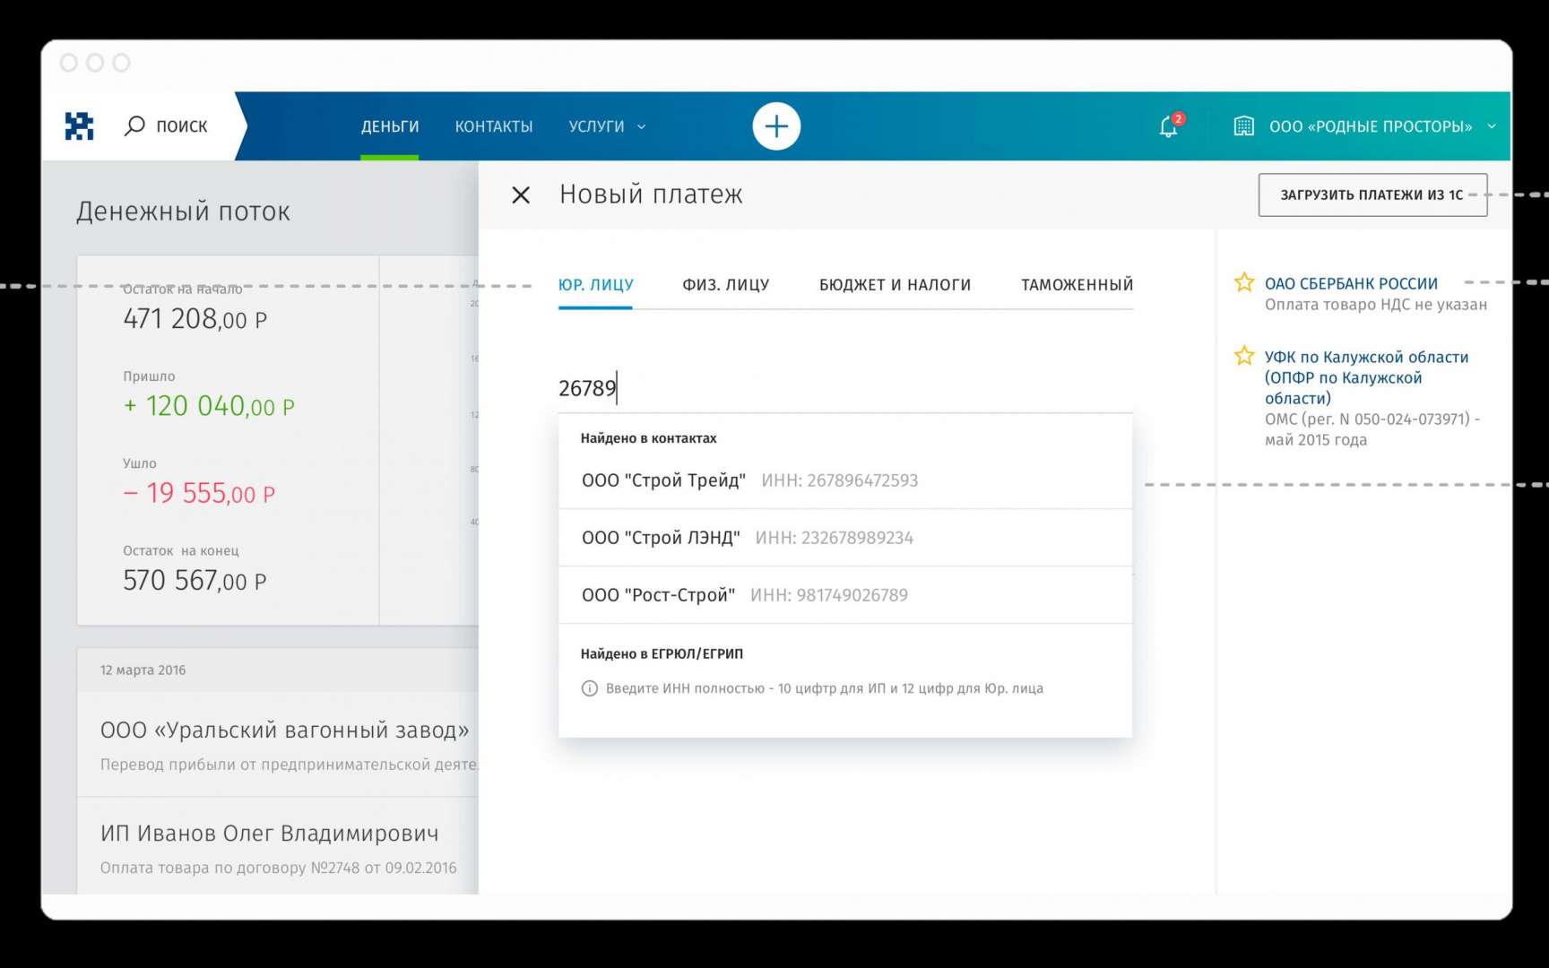Click ОМС (рег. N 050-024-073971) description

click(x=1372, y=429)
